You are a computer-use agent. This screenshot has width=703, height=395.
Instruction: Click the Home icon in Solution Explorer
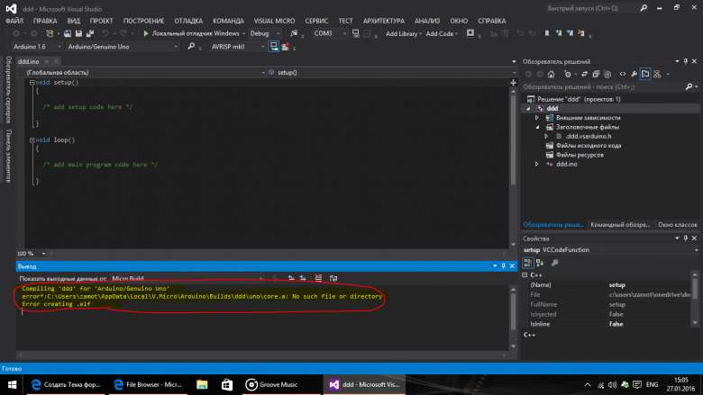(551, 75)
